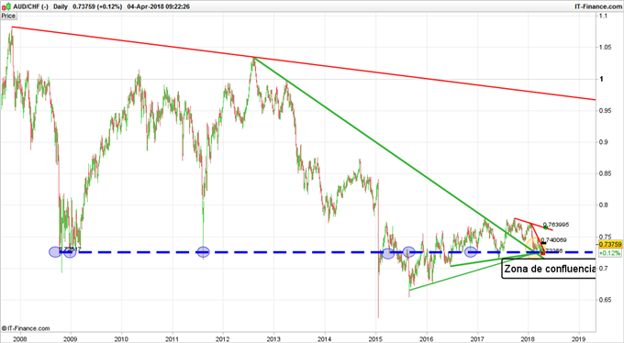The image size is (624, 343).
Task: Click the 0.740069 price annotation
Action: [x=553, y=240]
